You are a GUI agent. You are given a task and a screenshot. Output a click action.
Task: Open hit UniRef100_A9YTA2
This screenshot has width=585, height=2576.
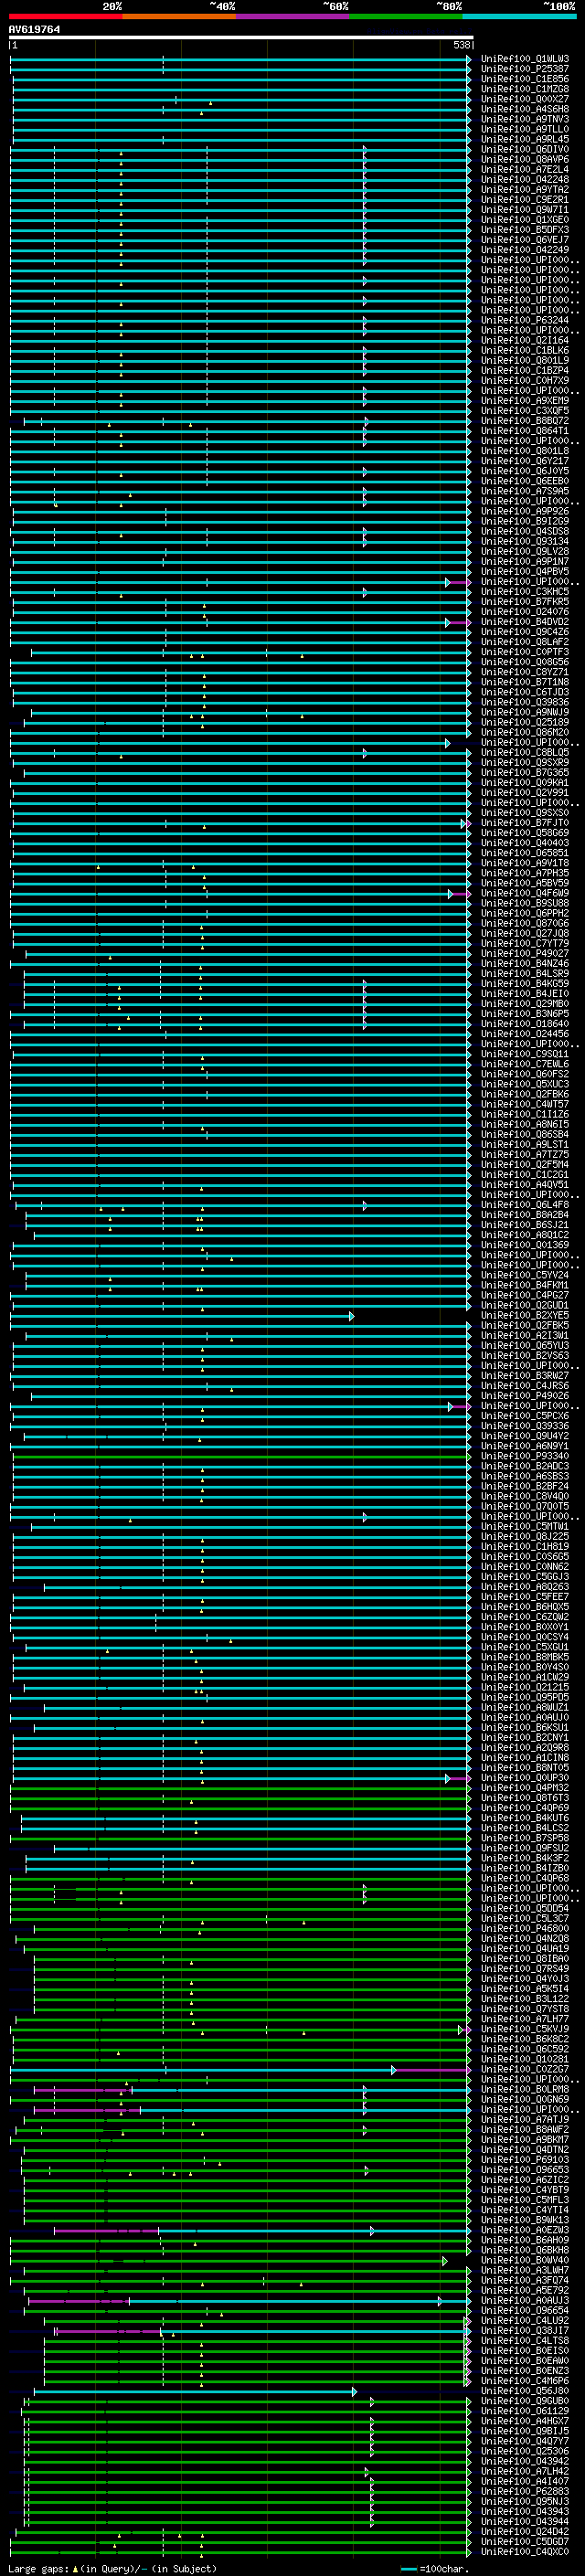click(525, 189)
